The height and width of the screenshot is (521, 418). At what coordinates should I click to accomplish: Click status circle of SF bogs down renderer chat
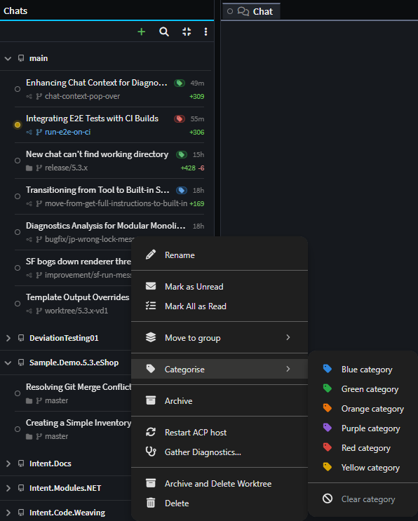(x=18, y=268)
